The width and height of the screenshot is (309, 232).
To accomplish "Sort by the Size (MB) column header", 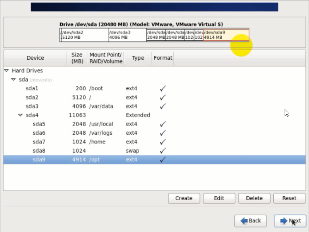I will click(x=77, y=58).
